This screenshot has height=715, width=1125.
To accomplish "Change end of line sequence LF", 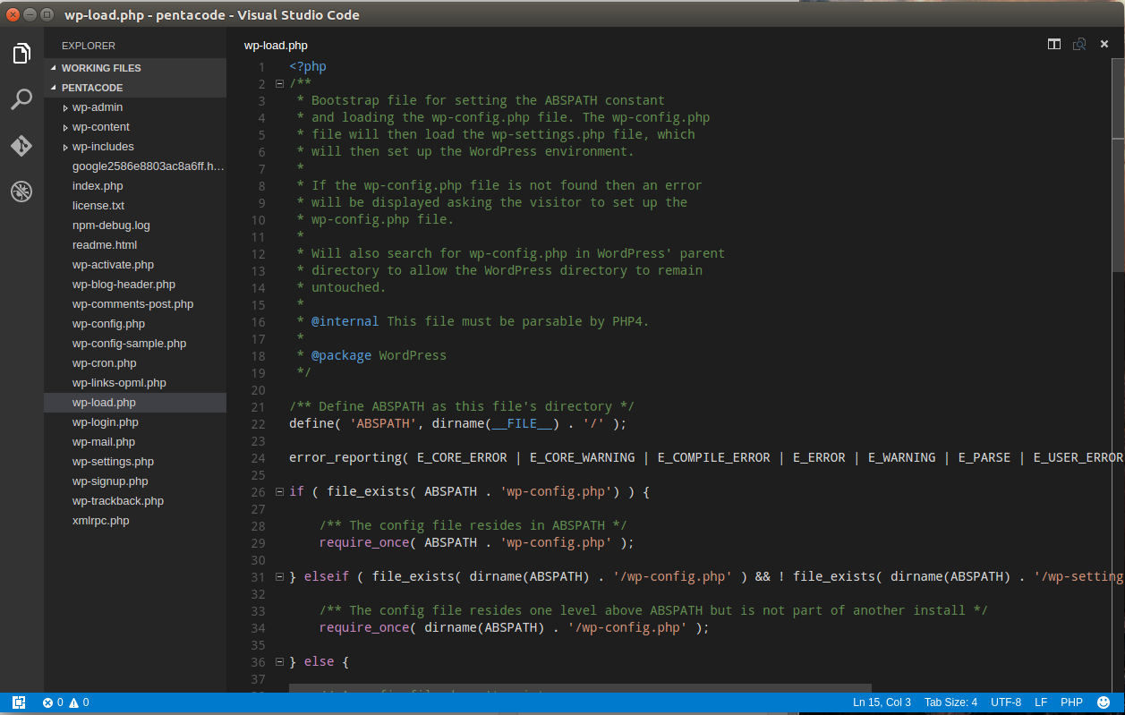I will [1041, 702].
